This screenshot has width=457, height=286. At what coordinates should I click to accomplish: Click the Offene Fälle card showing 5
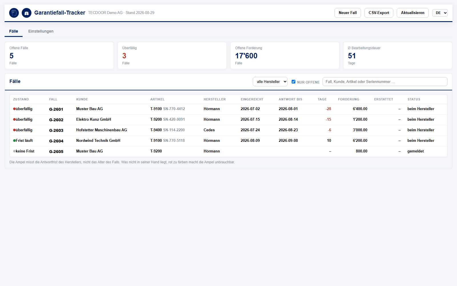pyautogui.click(x=59, y=55)
